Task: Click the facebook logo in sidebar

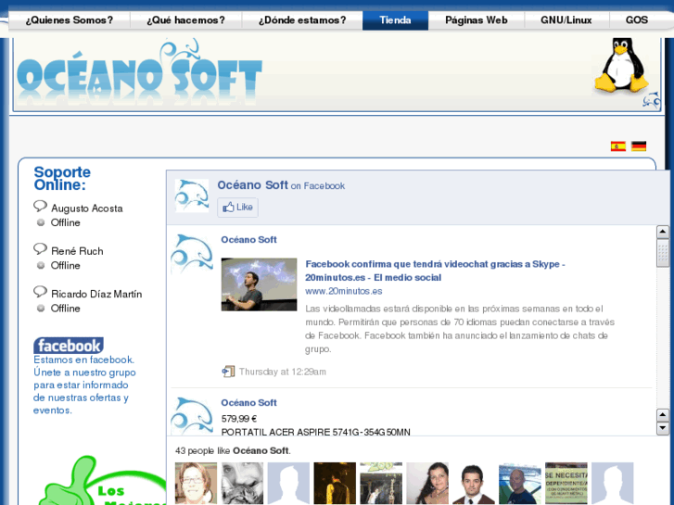Action: (69, 346)
